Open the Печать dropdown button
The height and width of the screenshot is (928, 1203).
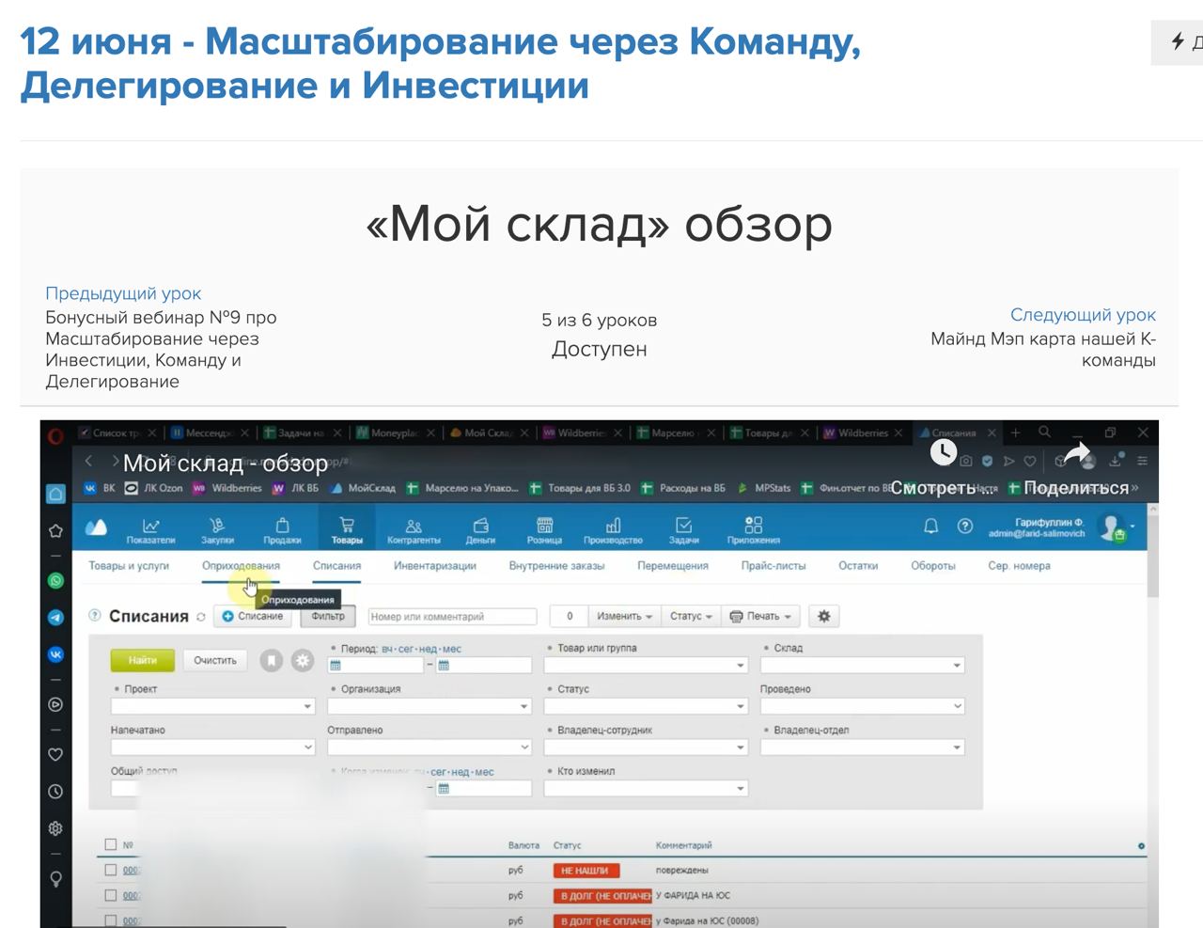click(761, 617)
